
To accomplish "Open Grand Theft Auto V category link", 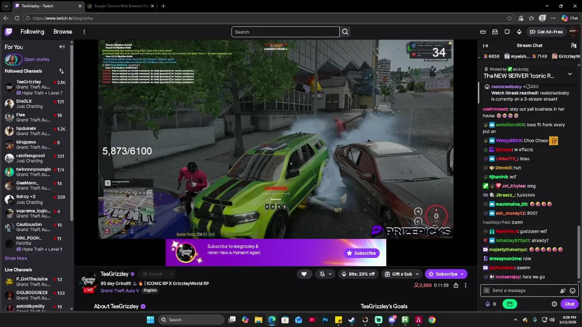I will click(120, 291).
